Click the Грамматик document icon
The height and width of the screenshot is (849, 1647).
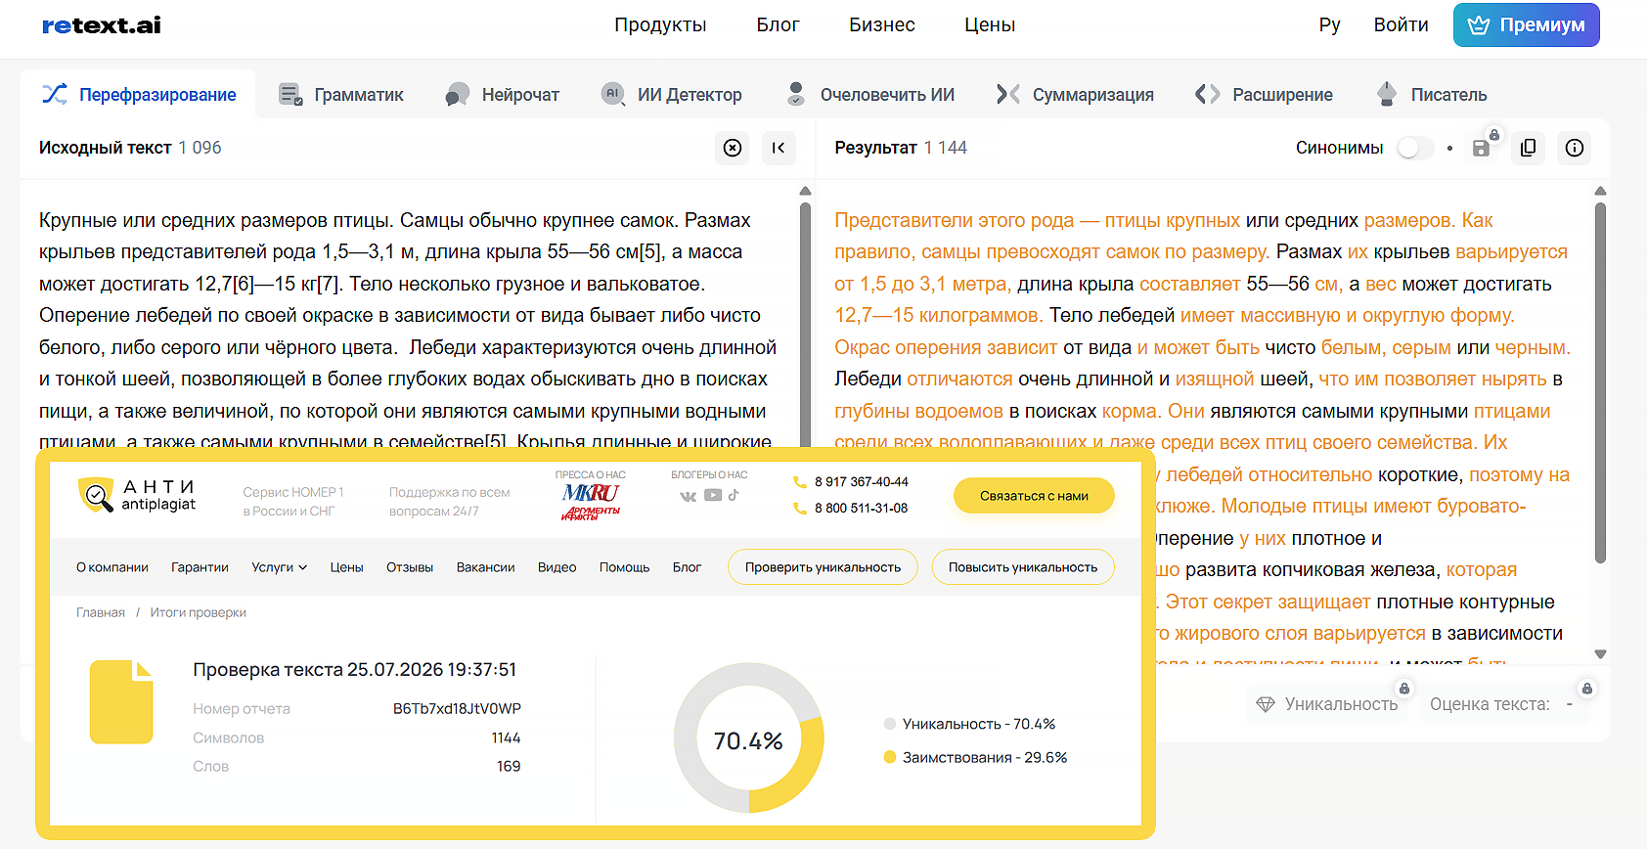[290, 95]
